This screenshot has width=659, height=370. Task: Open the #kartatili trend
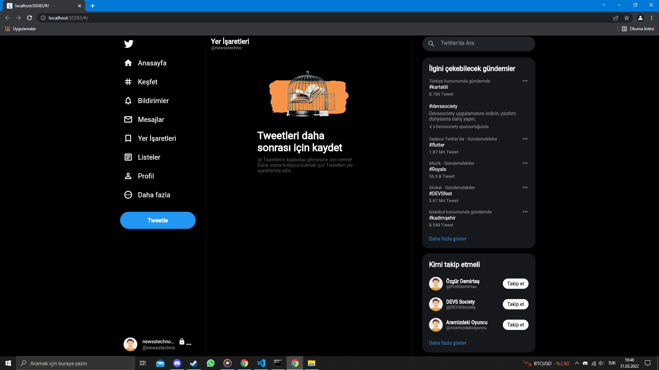tap(438, 87)
